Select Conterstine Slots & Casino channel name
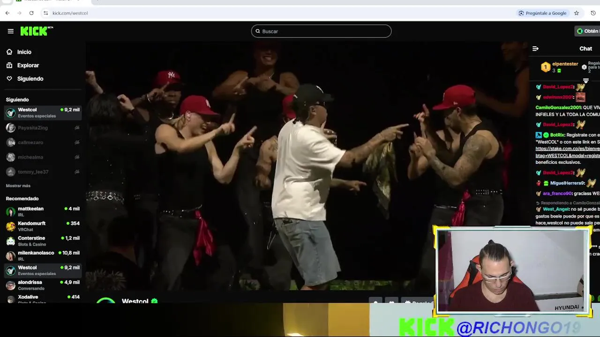600x337 pixels. (31, 238)
